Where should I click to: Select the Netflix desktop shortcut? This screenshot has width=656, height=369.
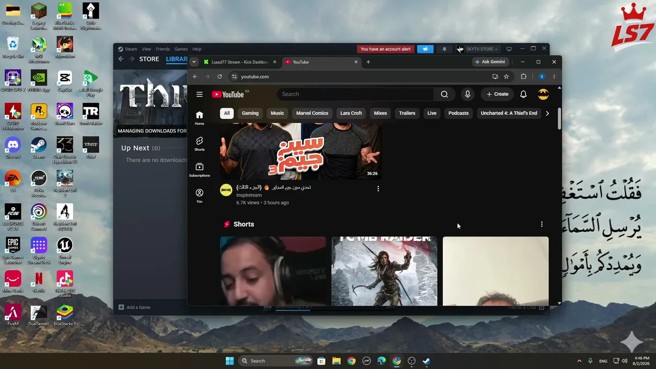pyautogui.click(x=39, y=281)
